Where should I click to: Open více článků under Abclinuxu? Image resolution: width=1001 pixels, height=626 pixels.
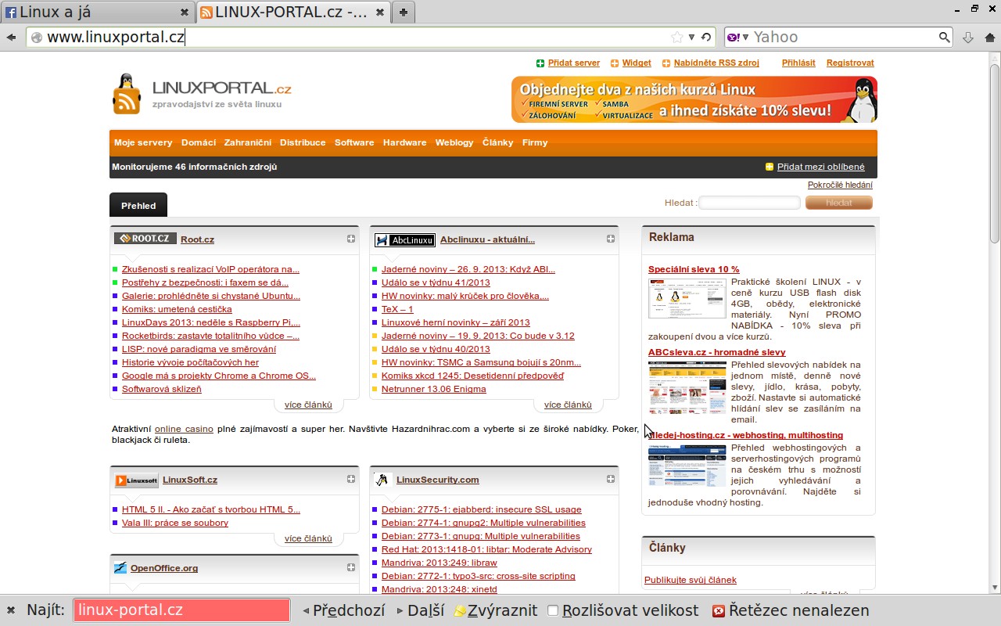568,405
